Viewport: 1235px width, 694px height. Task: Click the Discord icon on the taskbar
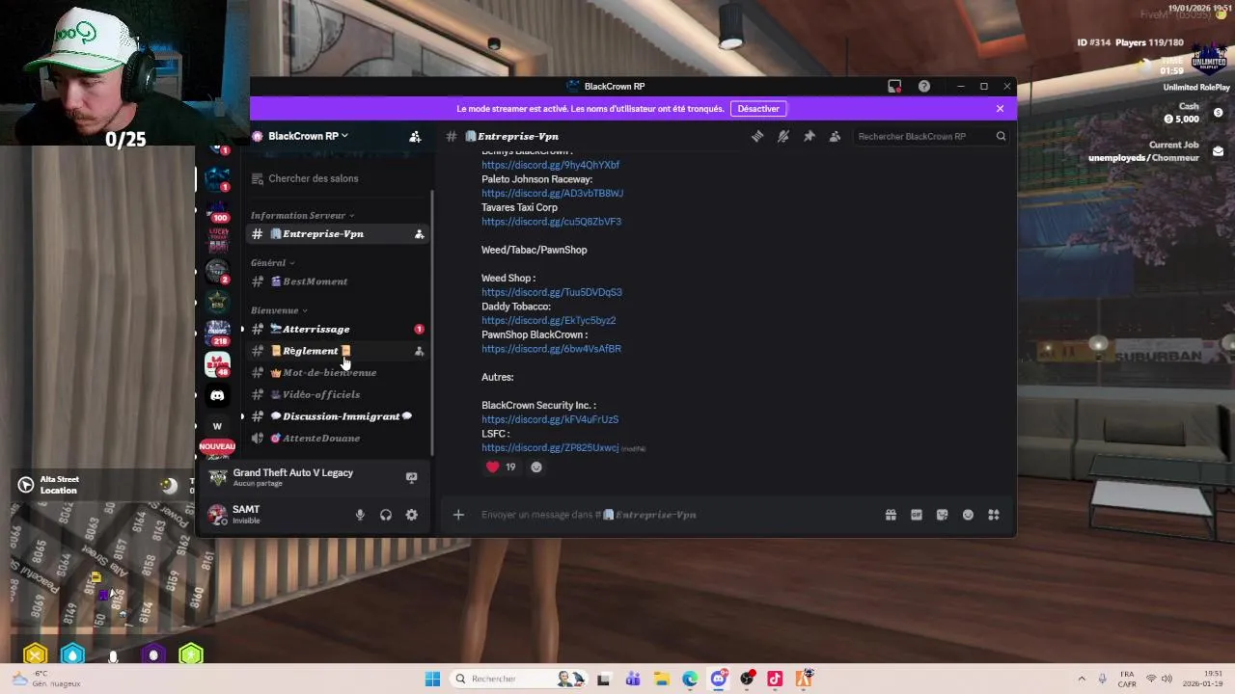pyautogui.click(x=719, y=679)
